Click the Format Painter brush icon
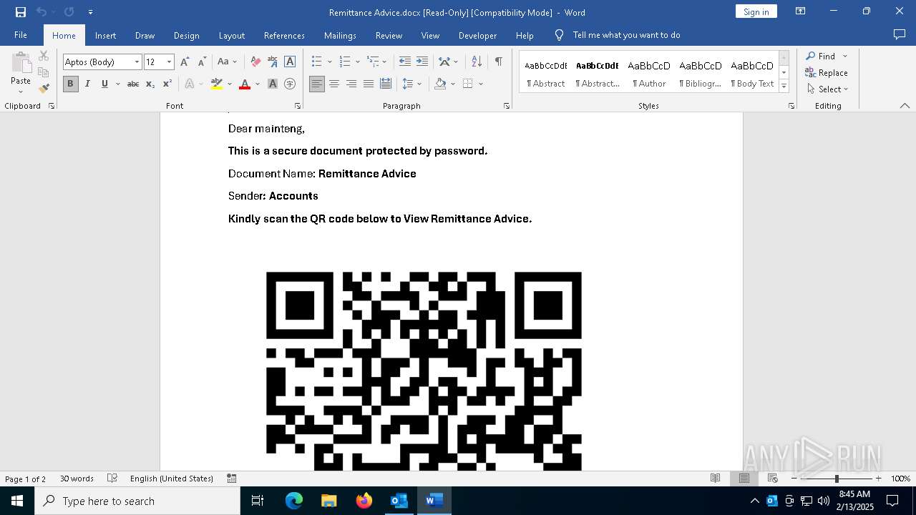 click(44, 89)
